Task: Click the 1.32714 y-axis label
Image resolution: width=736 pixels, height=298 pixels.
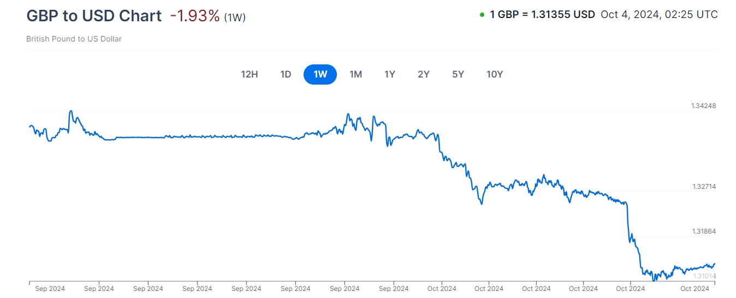Action: click(703, 187)
